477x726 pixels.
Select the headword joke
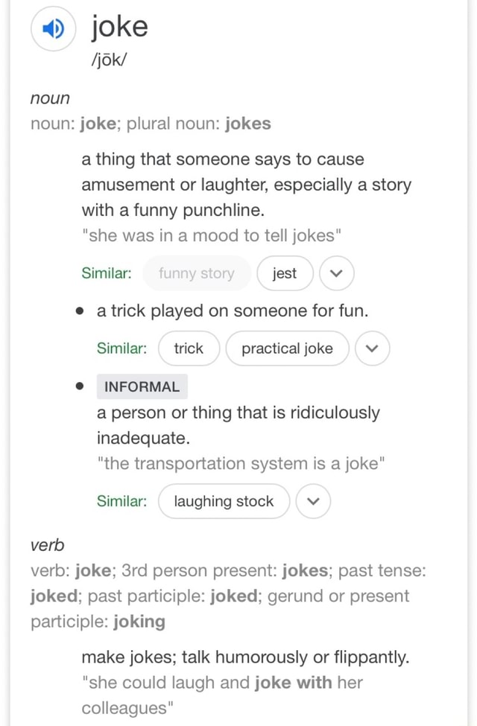[119, 27]
